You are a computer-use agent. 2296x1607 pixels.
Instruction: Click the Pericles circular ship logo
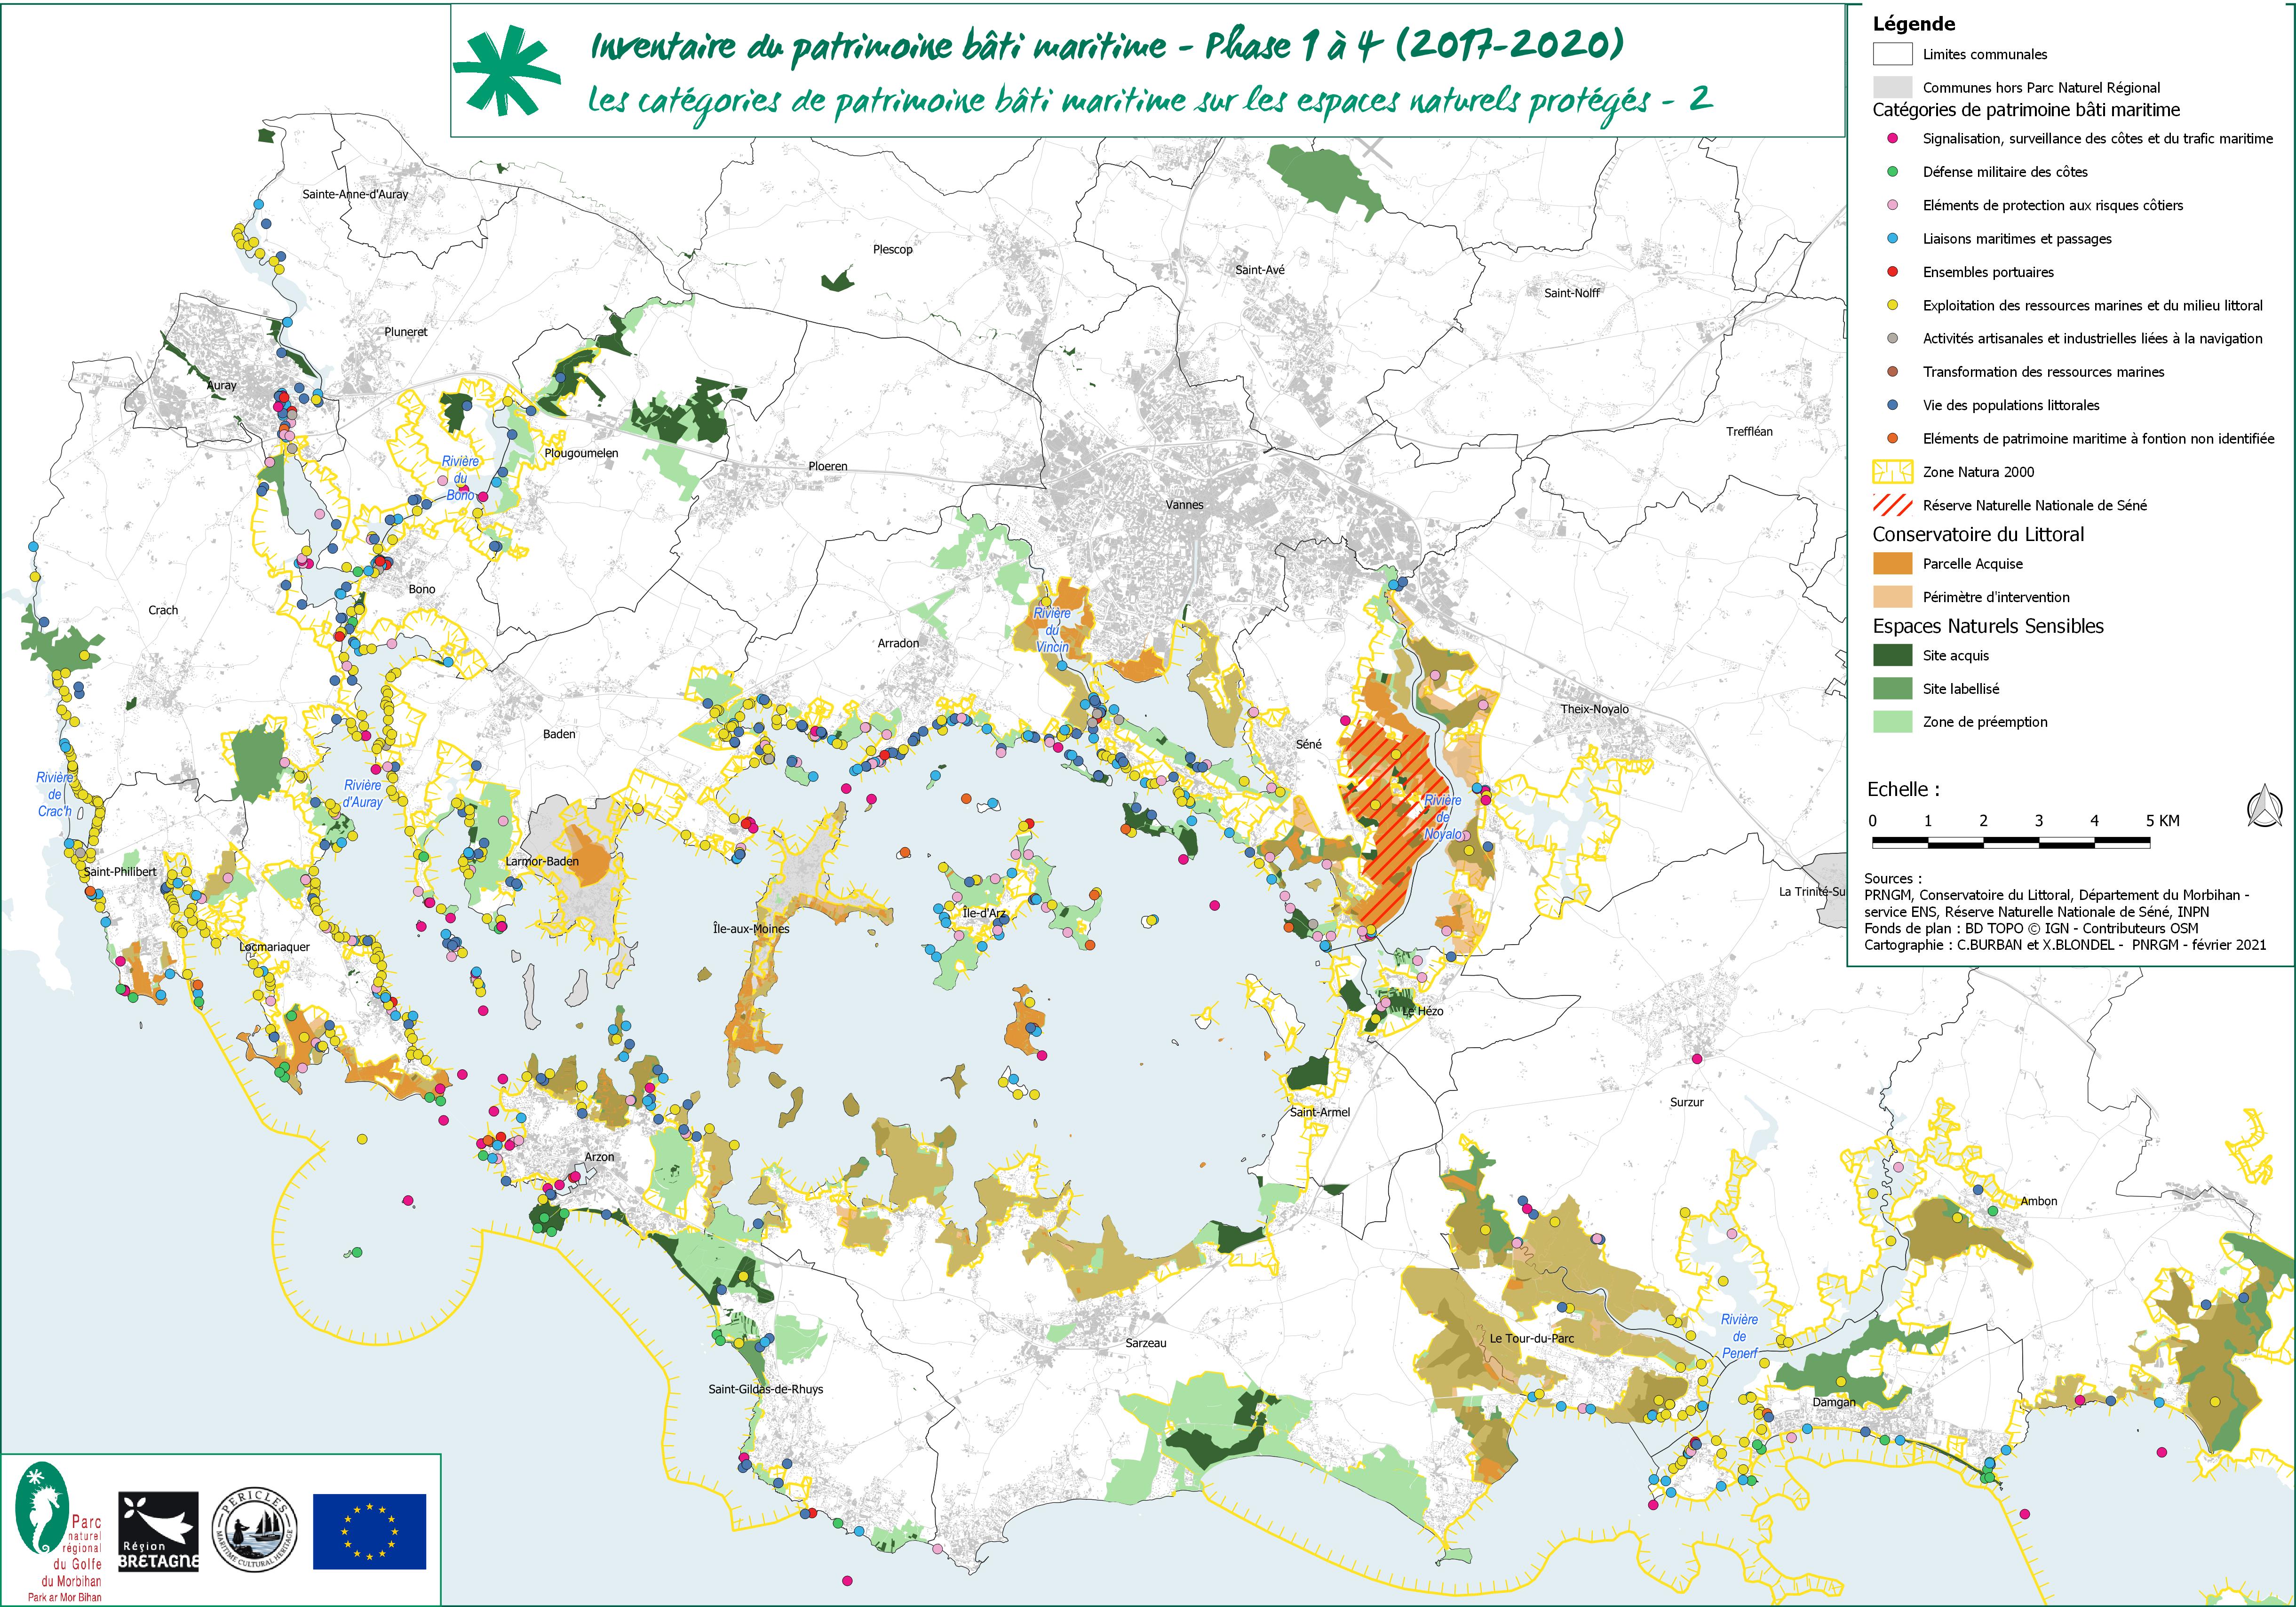(x=255, y=1530)
